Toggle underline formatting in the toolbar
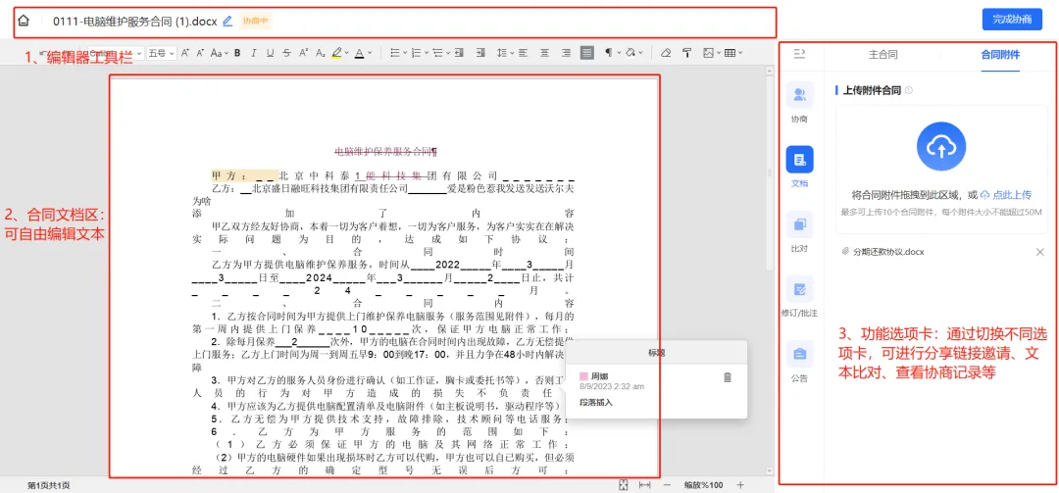Viewport: 1059px width, 493px height. click(270, 53)
